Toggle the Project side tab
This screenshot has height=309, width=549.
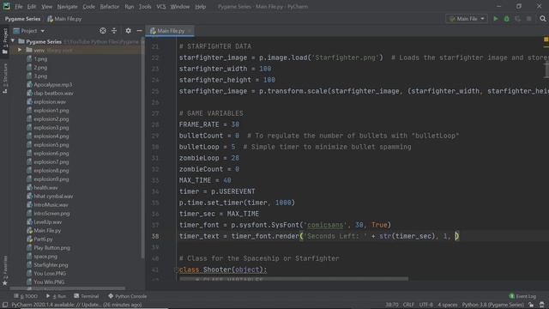tap(5, 41)
